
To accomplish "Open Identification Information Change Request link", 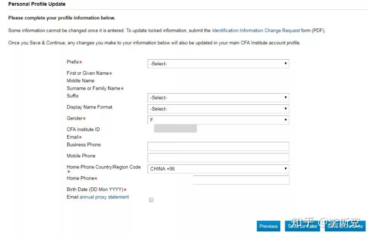I will point(256,30).
